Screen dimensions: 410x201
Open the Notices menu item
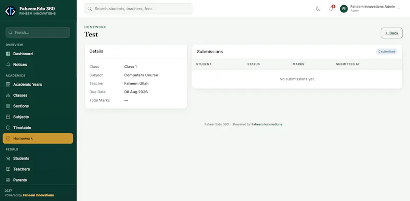(x=38, y=64)
